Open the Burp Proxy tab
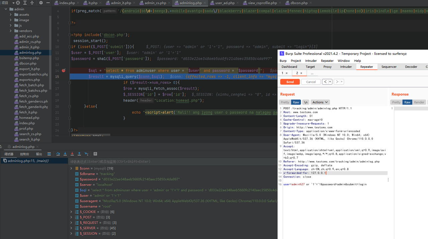The height and width of the screenshot is (239, 428). (x=327, y=67)
